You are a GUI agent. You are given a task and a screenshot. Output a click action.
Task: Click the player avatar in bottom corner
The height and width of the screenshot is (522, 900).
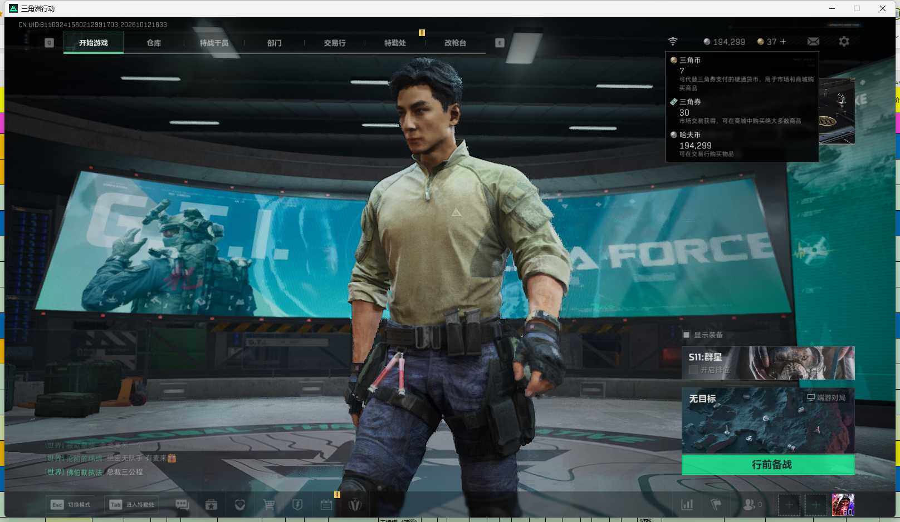tap(843, 504)
